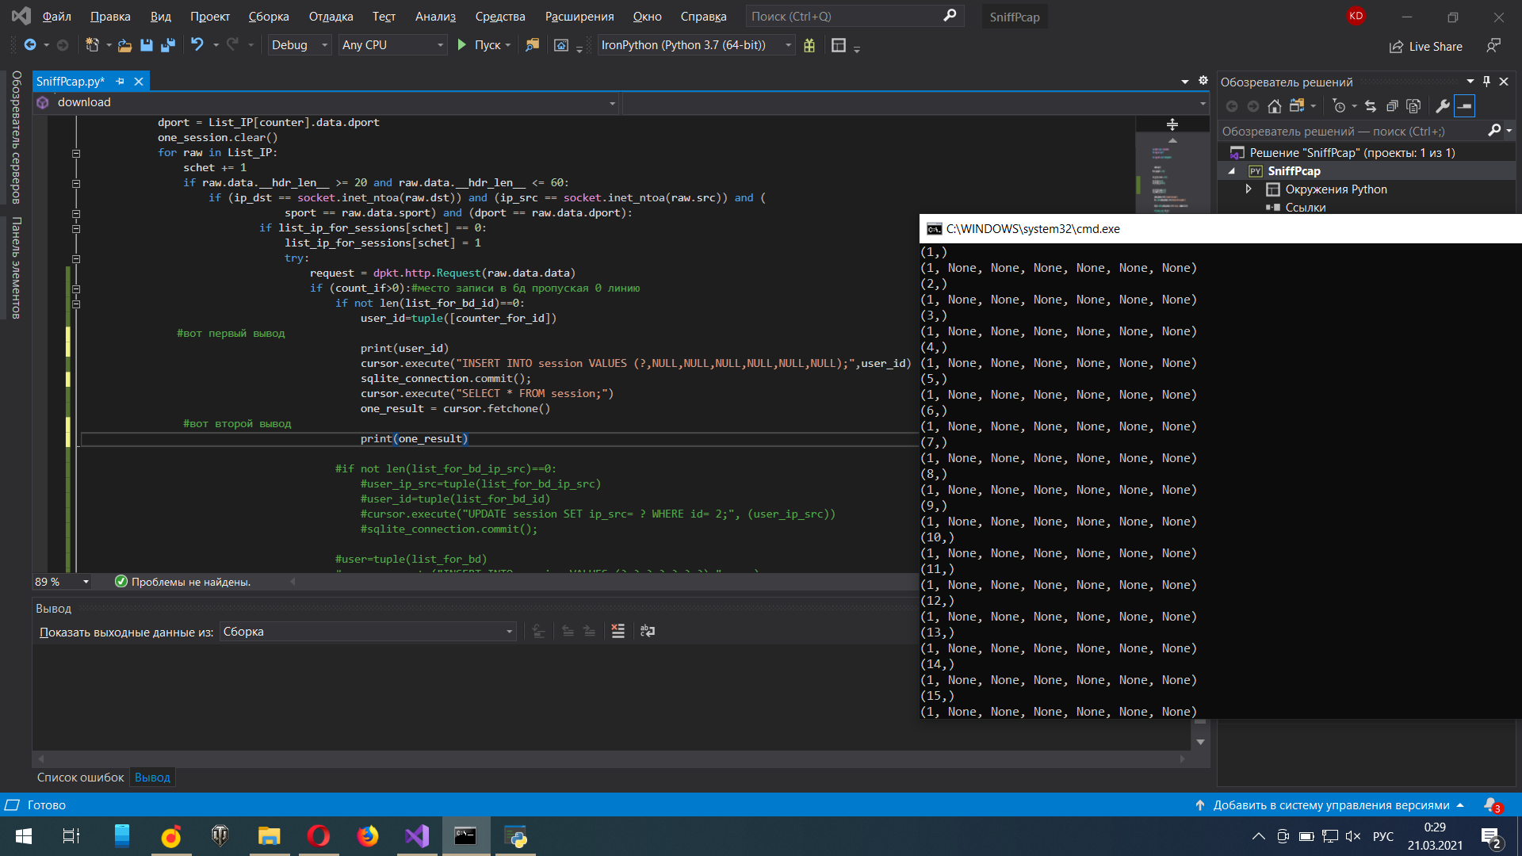Collapse the 'for raw in List_IP' code block
Screen dimensions: 1522x856
pyautogui.click(x=76, y=153)
